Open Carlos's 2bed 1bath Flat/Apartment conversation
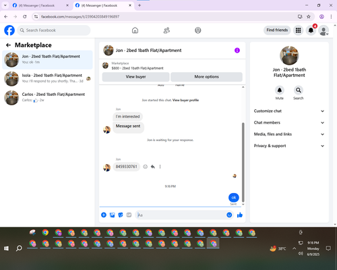 tap(47, 97)
